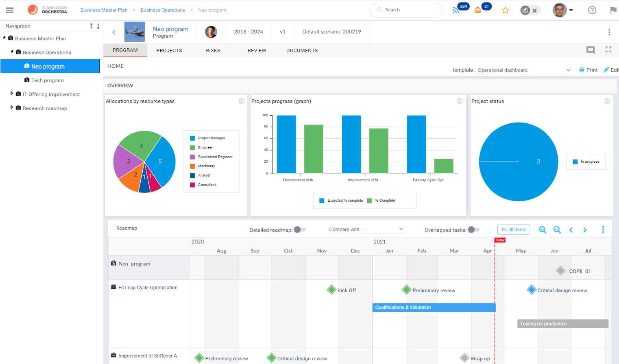Open the Compare with dropdown

(x=384, y=229)
